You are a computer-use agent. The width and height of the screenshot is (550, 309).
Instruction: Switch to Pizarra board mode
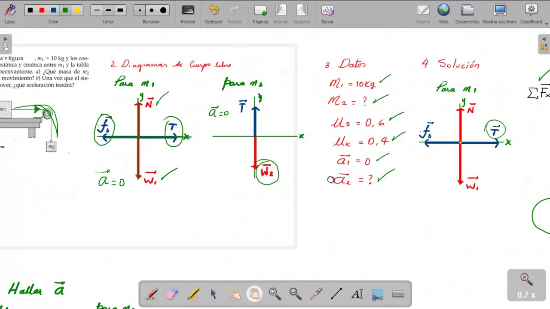[423, 14]
